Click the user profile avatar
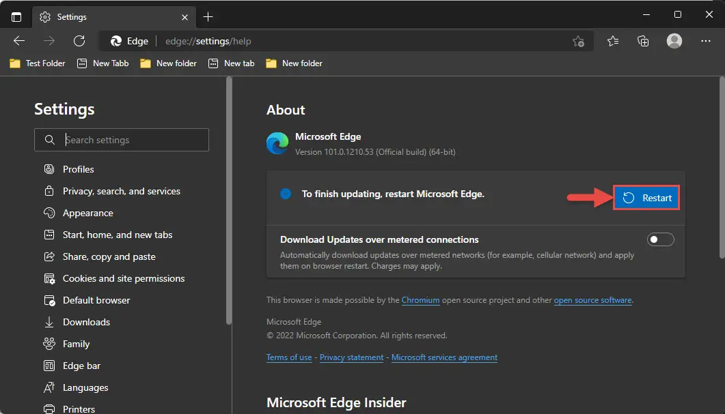Viewport: 725px width, 414px height. (x=674, y=41)
